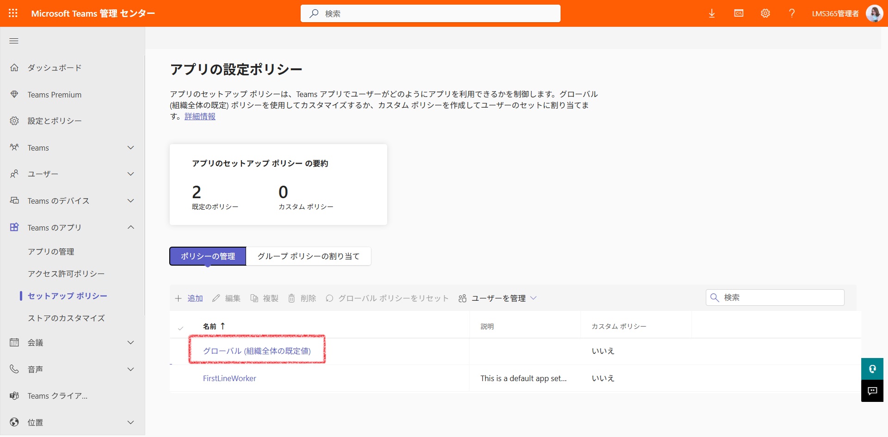Open the 詳細情報 link
Image resolution: width=888 pixels, height=437 pixels.
coord(200,116)
